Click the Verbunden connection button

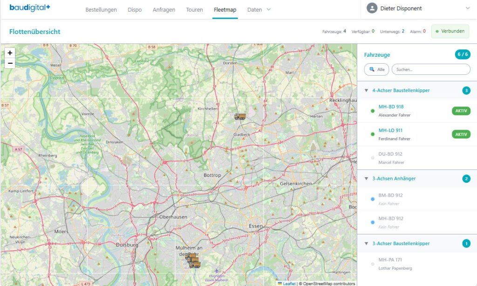tap(450, 32)
